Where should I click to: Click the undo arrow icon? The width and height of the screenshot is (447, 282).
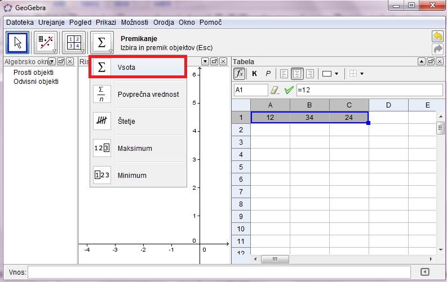437,37
